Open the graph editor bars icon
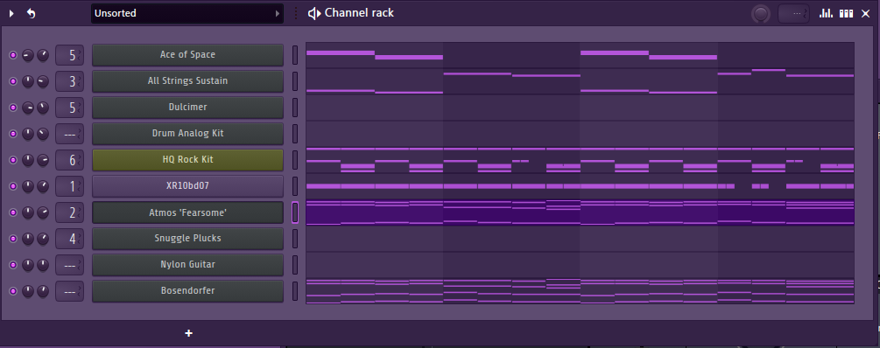The height and width of the screenshot is (348, 880). [826, 13]
